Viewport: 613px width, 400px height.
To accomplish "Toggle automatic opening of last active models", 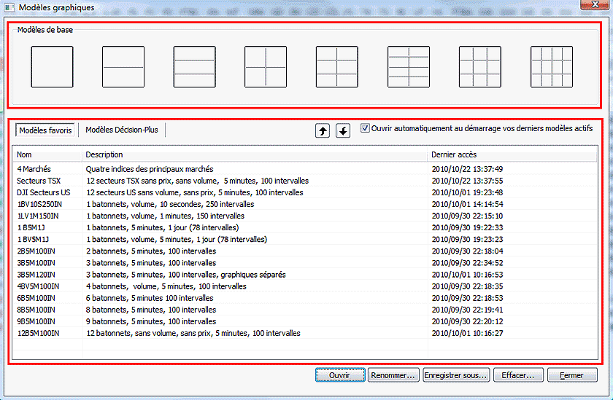I will tap(365, 128).
